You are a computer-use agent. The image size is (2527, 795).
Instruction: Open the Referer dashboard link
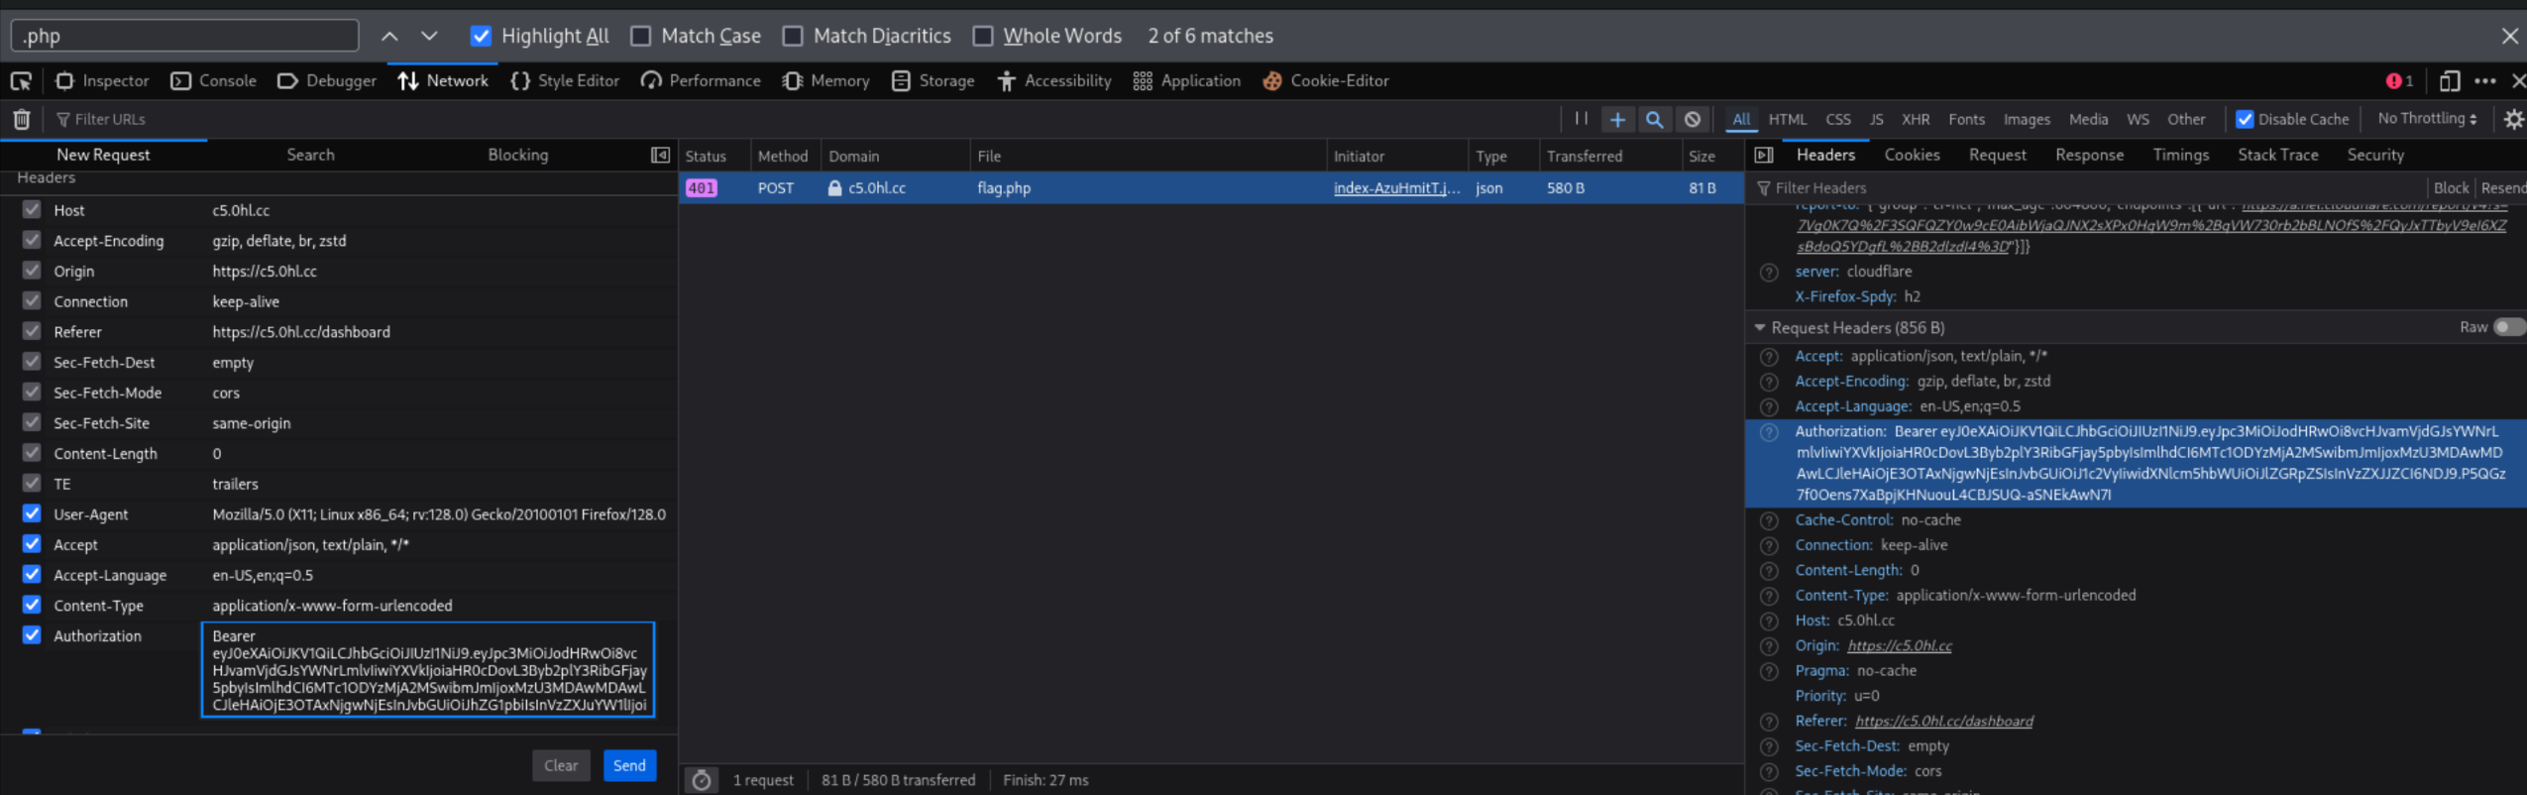[x=1943, y=722]
